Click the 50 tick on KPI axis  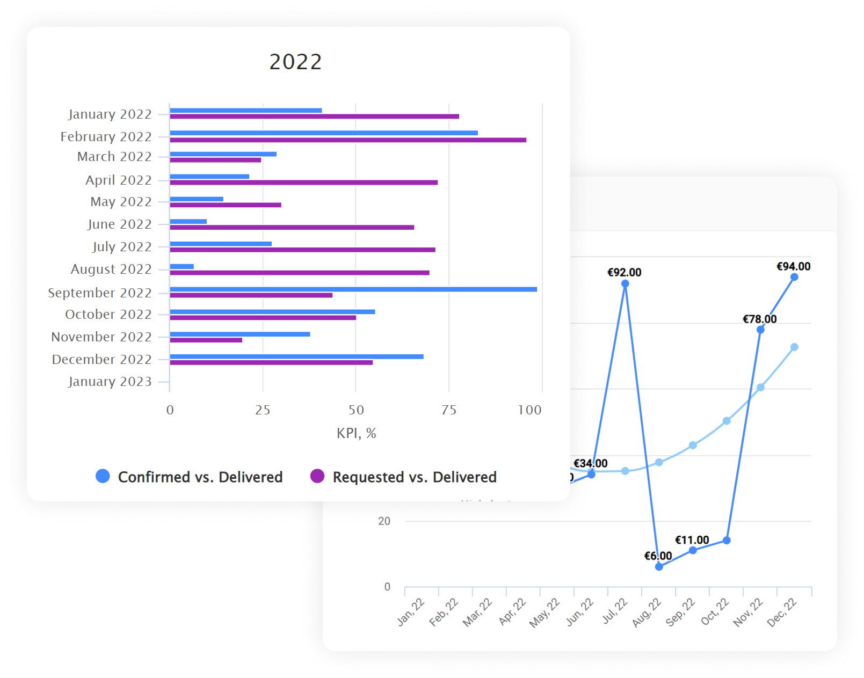356,410
